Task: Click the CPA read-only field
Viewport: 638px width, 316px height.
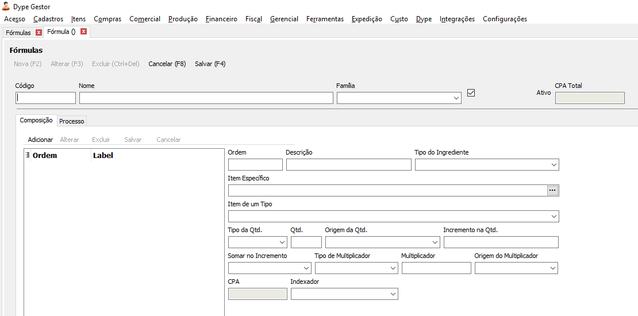Action: pos(257,294)
